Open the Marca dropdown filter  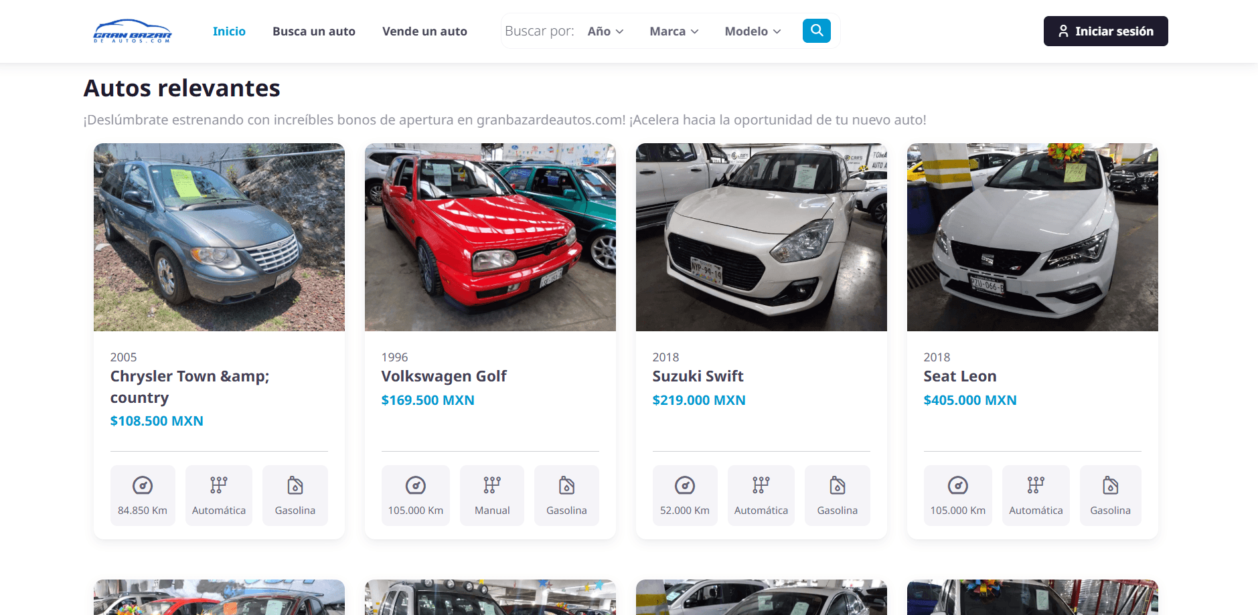click(674, 31)
